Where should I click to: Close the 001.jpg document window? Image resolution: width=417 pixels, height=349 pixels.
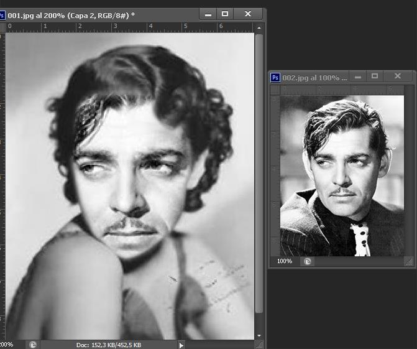248,14
